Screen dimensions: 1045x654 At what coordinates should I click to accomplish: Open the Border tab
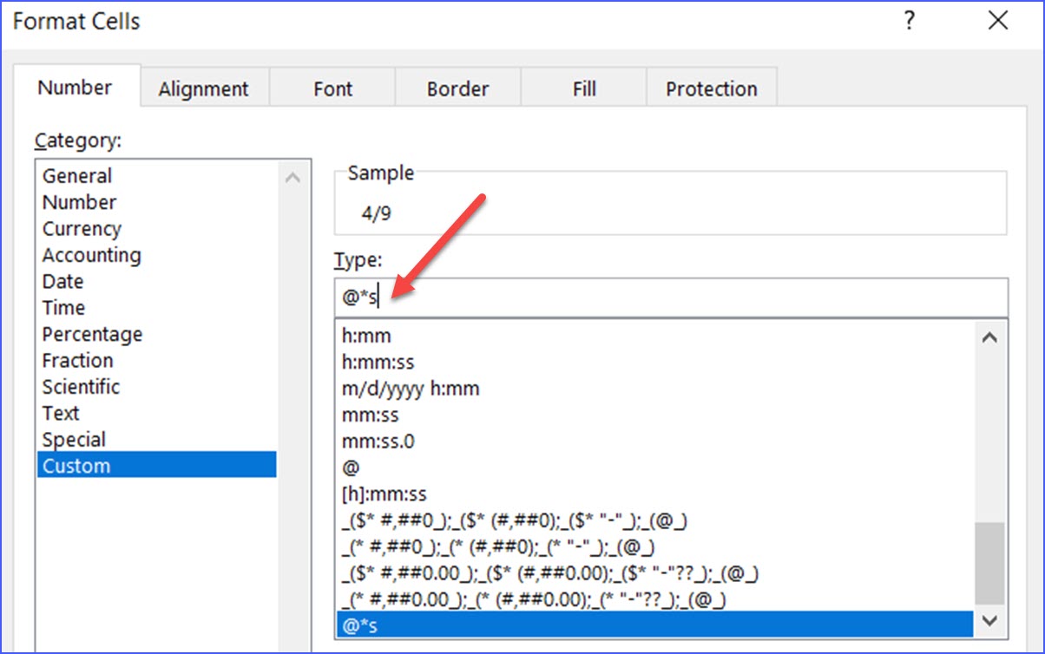click(457, 88)
